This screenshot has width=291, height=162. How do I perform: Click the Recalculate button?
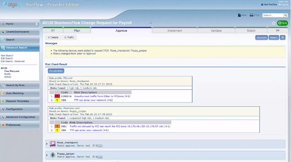coord(56,71)
